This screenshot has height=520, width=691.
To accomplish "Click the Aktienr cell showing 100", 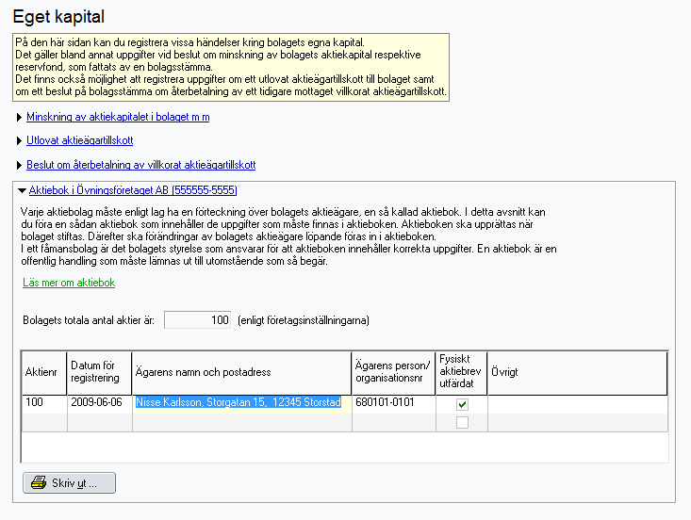I will [44, 404].
